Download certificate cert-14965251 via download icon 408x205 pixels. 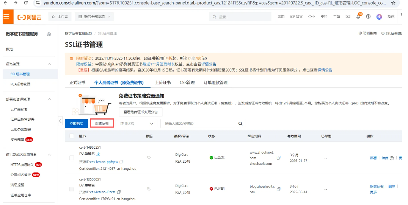click(98, 154)
